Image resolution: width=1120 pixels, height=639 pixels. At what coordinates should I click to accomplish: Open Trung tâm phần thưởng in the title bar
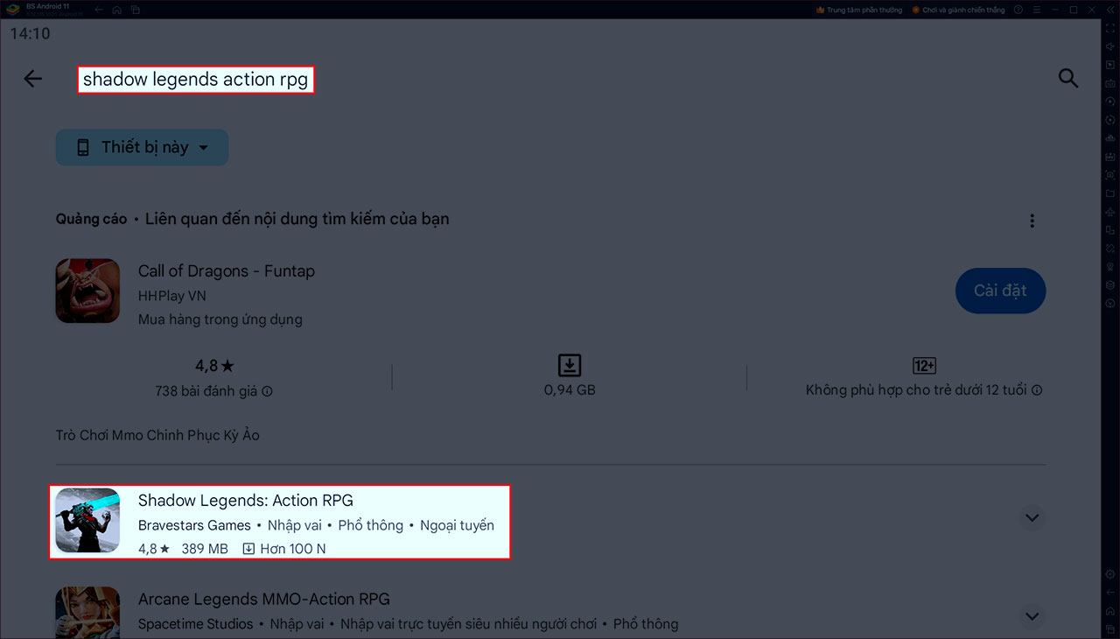[x=859, y=10]
